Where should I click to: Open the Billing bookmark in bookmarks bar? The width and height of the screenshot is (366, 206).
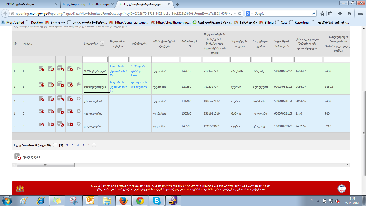pos(269,23)
